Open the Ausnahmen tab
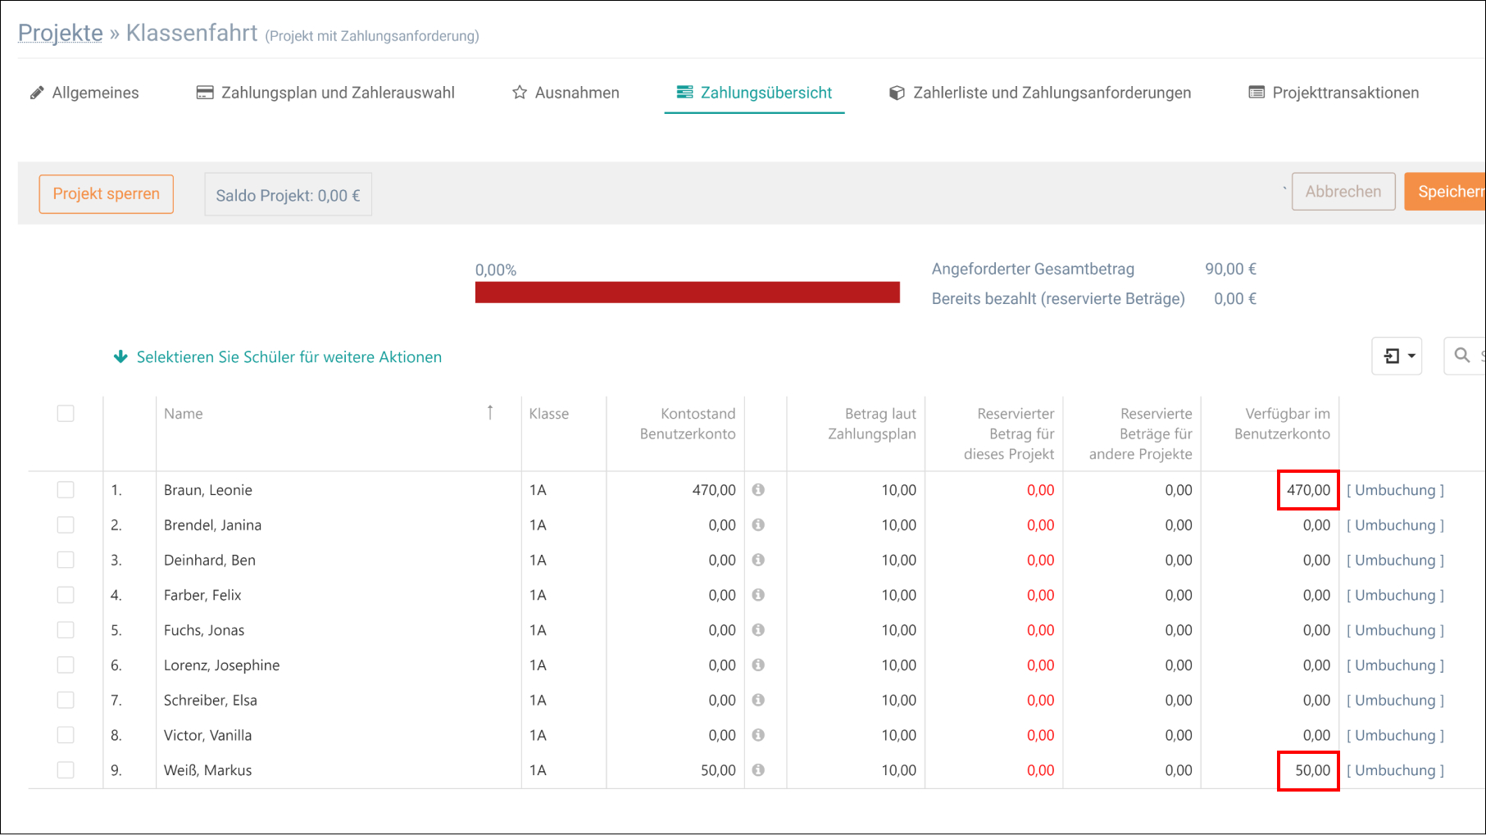Screen dimensions: 1486x835 [x=566, y=93]
